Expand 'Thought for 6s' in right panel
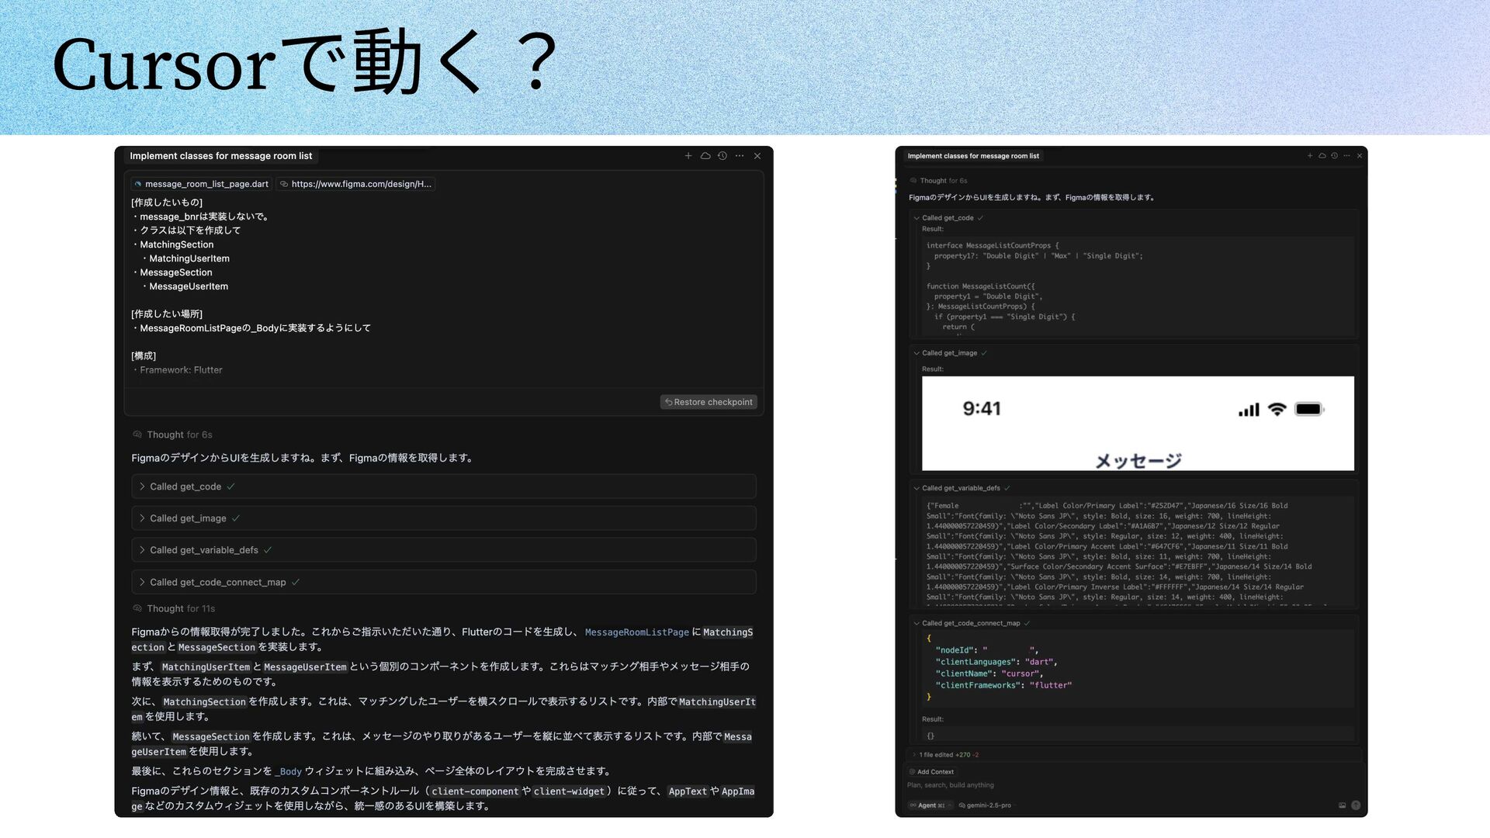1490x838 pixels. click(938, 181)
